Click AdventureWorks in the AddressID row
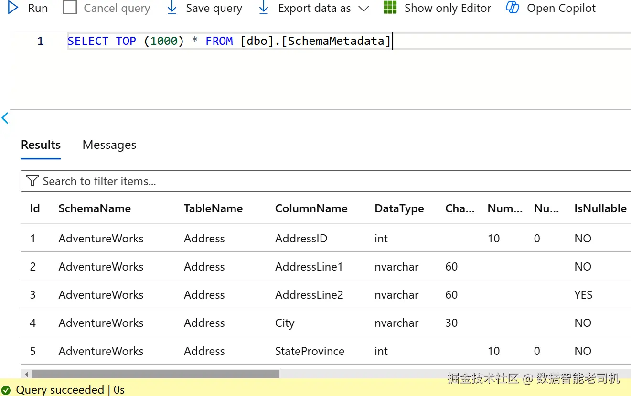The width and height of the screenshot is (631, 396). (x=101, y=238)
